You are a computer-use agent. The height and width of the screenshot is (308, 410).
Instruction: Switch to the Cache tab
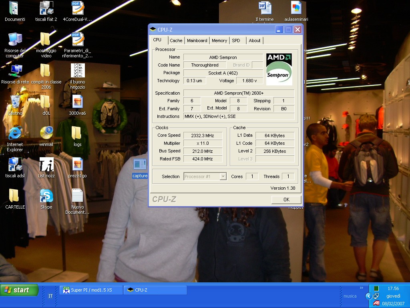pyautogui.click(x=176, y=41)
